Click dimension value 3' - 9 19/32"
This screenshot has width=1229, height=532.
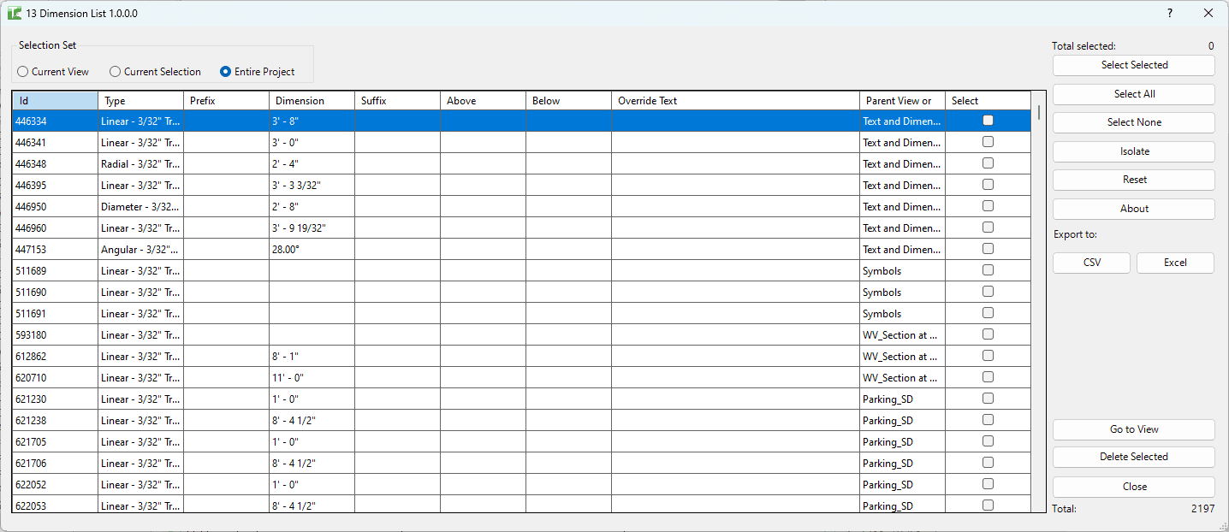tap(312, 228)
